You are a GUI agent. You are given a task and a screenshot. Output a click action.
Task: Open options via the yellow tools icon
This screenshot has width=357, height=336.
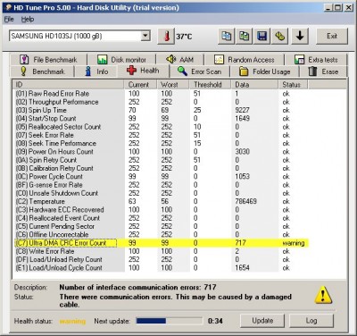279,37
